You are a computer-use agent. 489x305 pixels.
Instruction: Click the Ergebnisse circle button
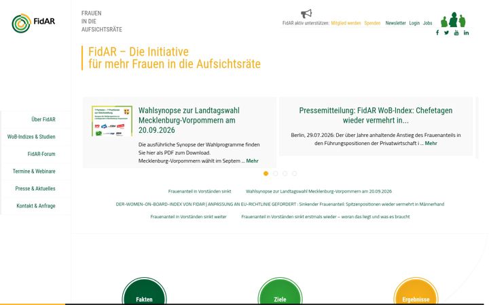[x=416, y=291]
